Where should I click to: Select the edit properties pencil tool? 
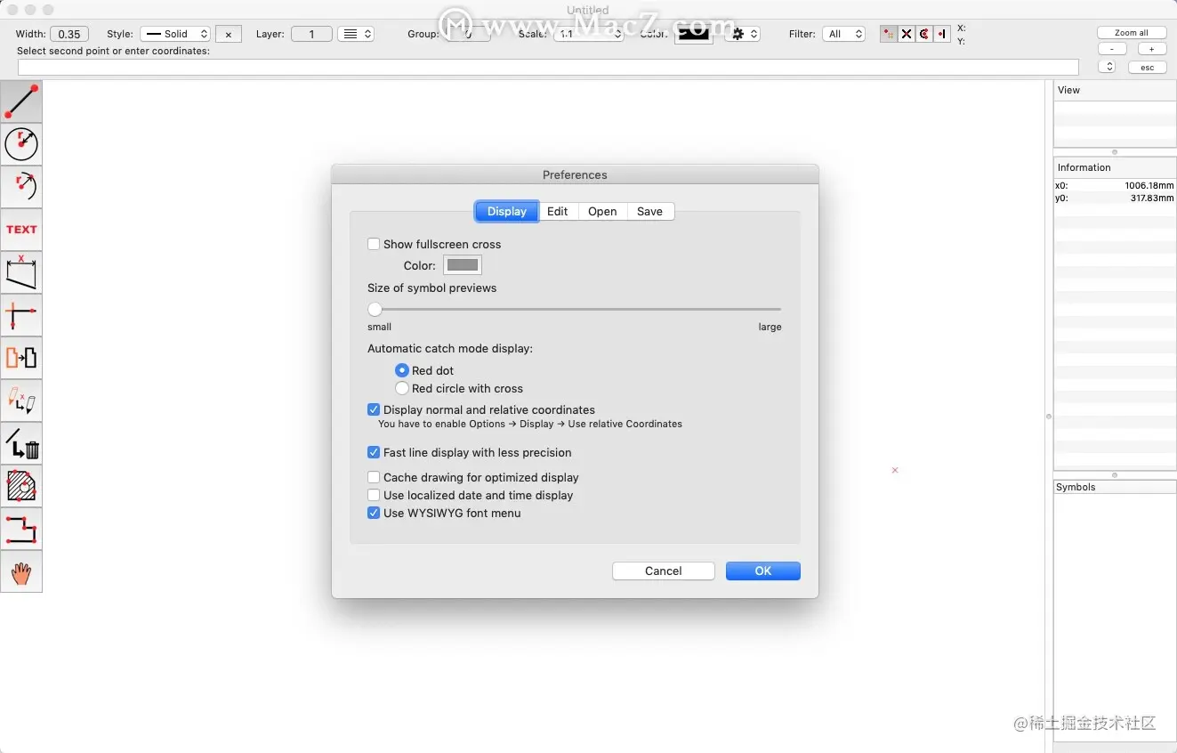[x=21, y=401]
